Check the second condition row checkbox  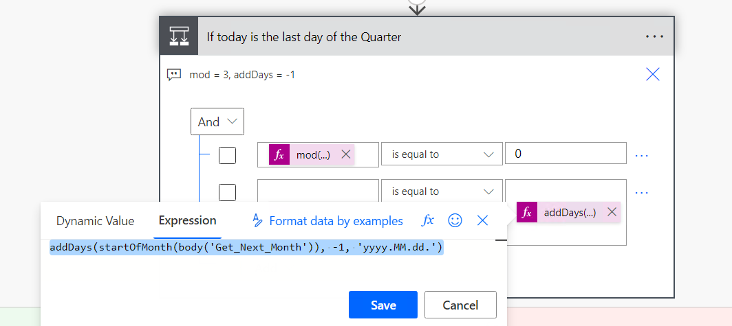coord(227,192)
